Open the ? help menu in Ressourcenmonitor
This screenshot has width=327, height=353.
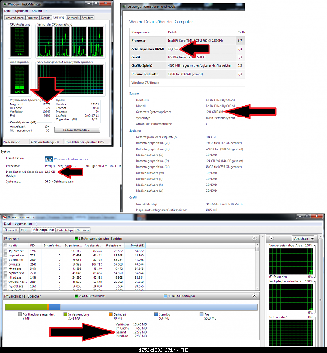[36, 224]
